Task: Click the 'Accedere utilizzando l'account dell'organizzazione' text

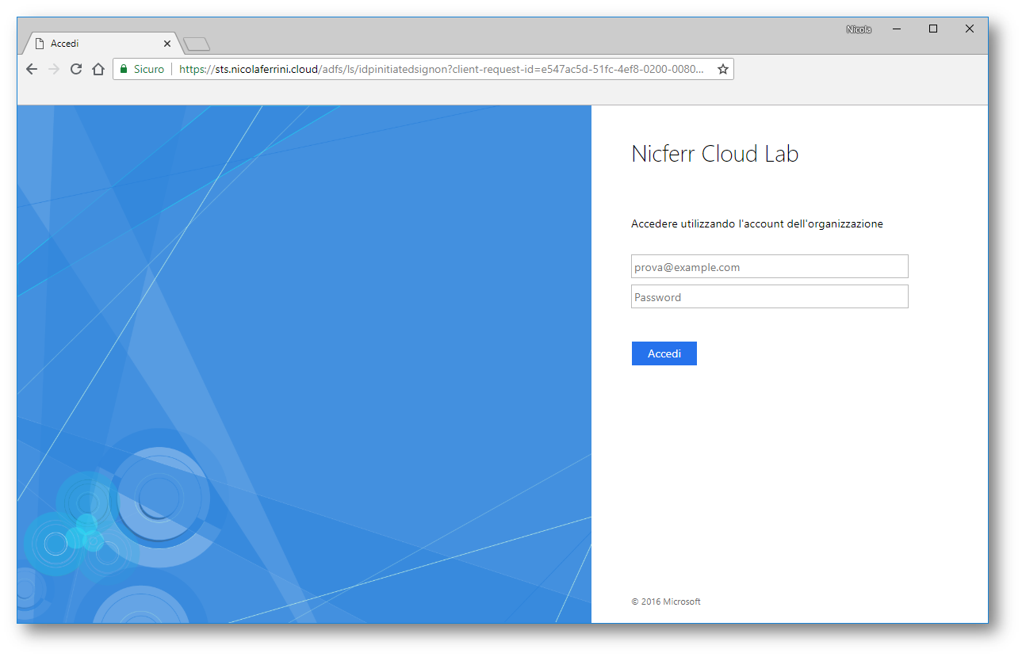Action: tap(757, 224)
